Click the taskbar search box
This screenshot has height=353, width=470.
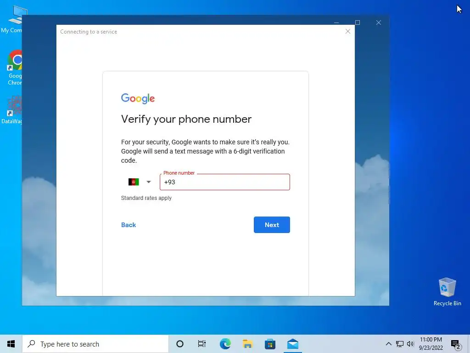pyautogui.click(x=95, y=344)
